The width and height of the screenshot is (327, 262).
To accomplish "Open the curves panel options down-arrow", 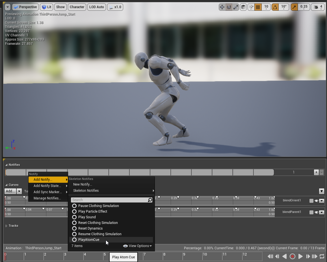I will 321,191.
